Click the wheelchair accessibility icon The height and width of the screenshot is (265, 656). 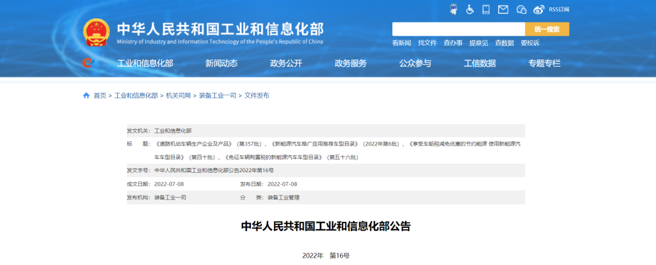[470, 9]
